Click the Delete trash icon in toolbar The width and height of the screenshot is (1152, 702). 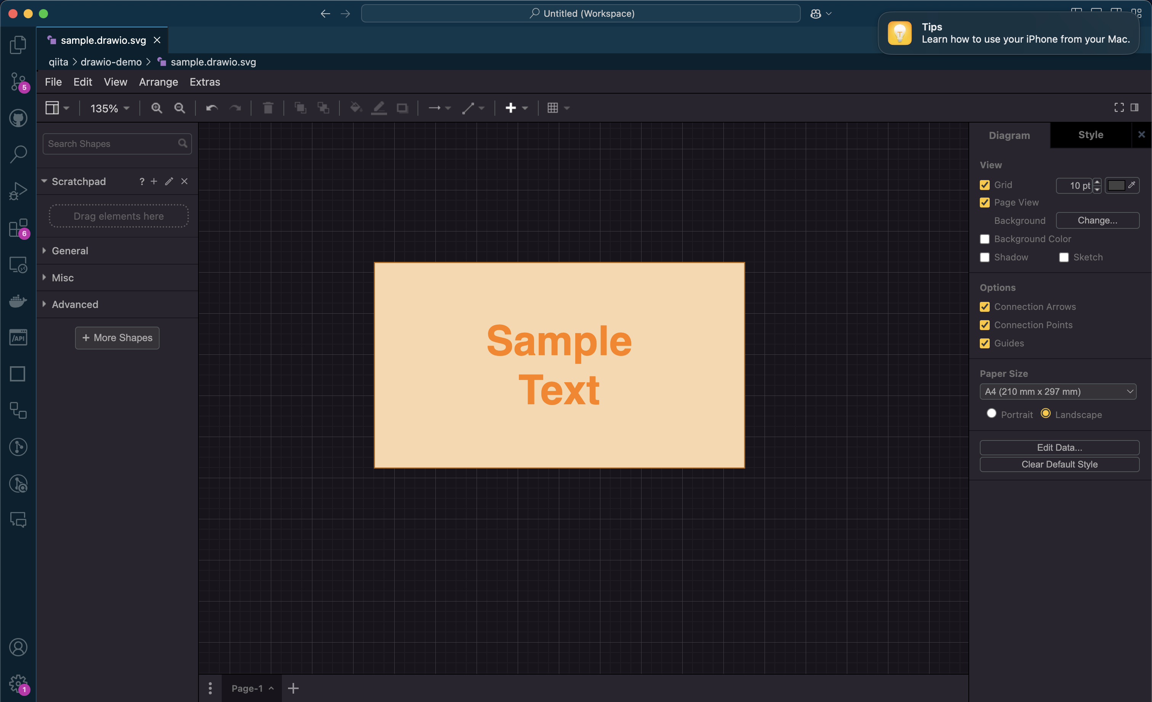click(x=268, y=108)
